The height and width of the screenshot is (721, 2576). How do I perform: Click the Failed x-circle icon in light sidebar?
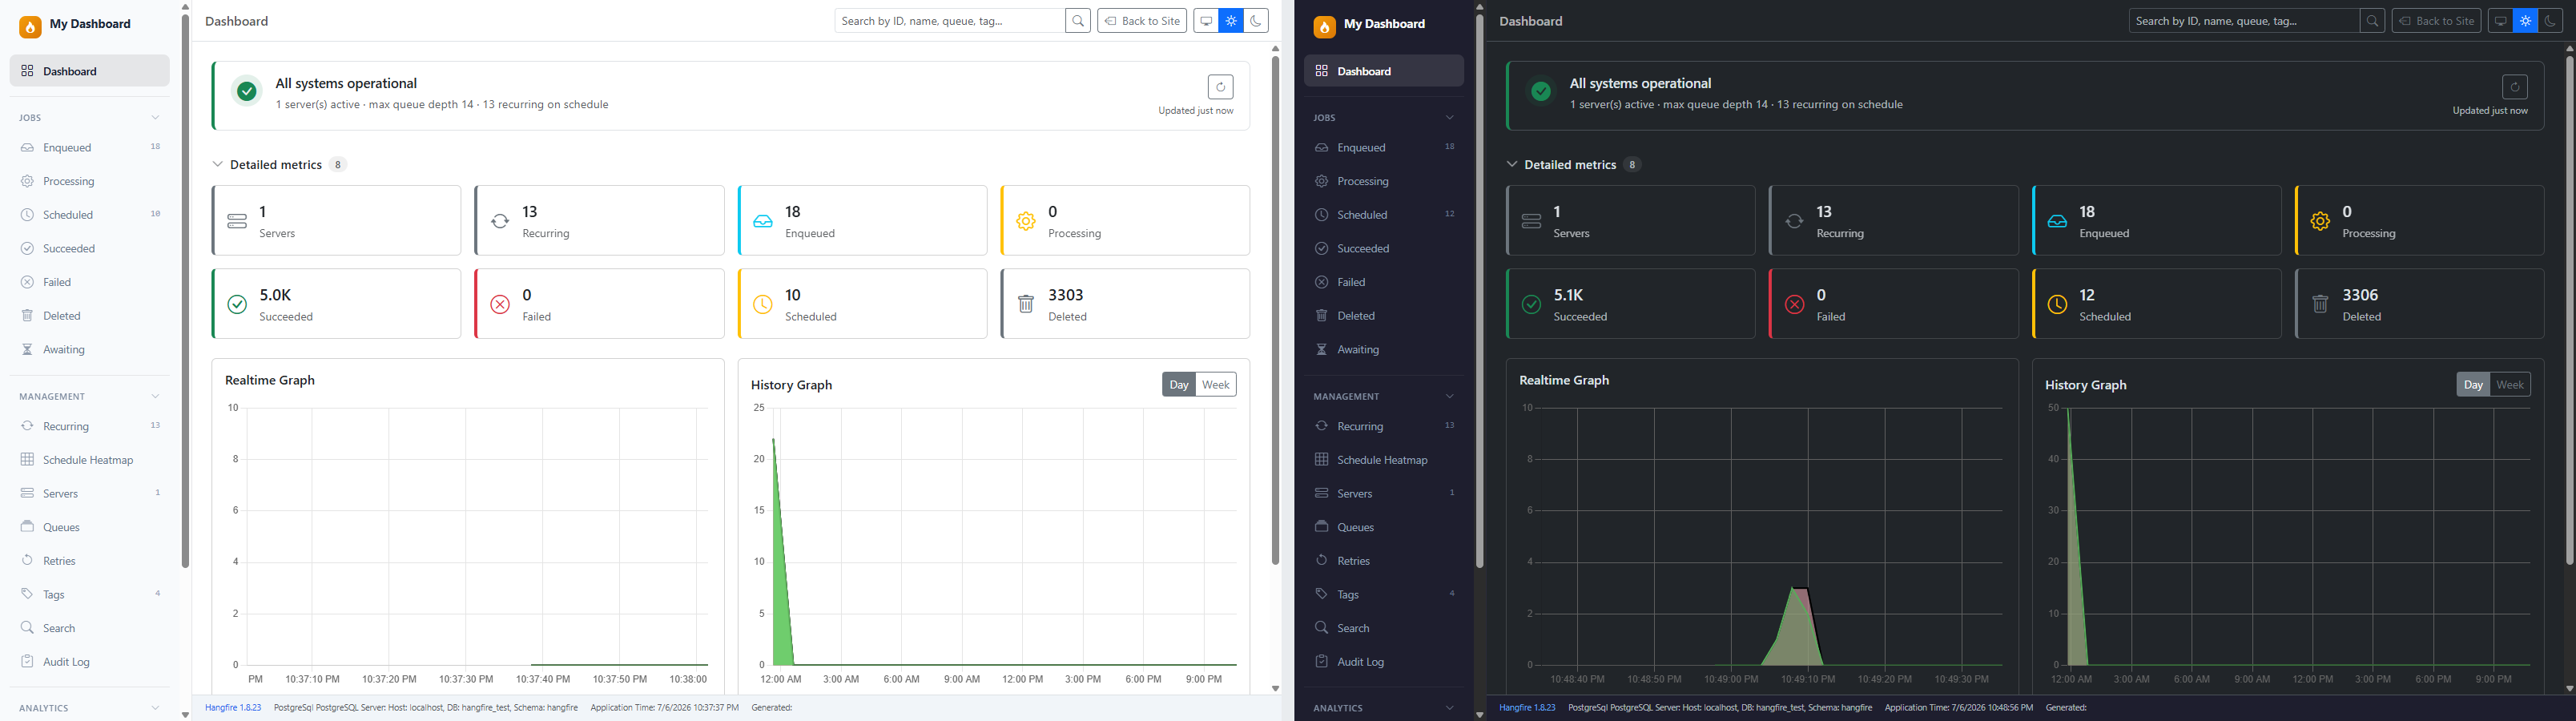[27, 283]
